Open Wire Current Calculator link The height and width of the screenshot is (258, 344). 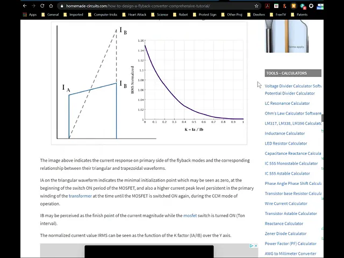pyautogui.click(x=286, y=204)
